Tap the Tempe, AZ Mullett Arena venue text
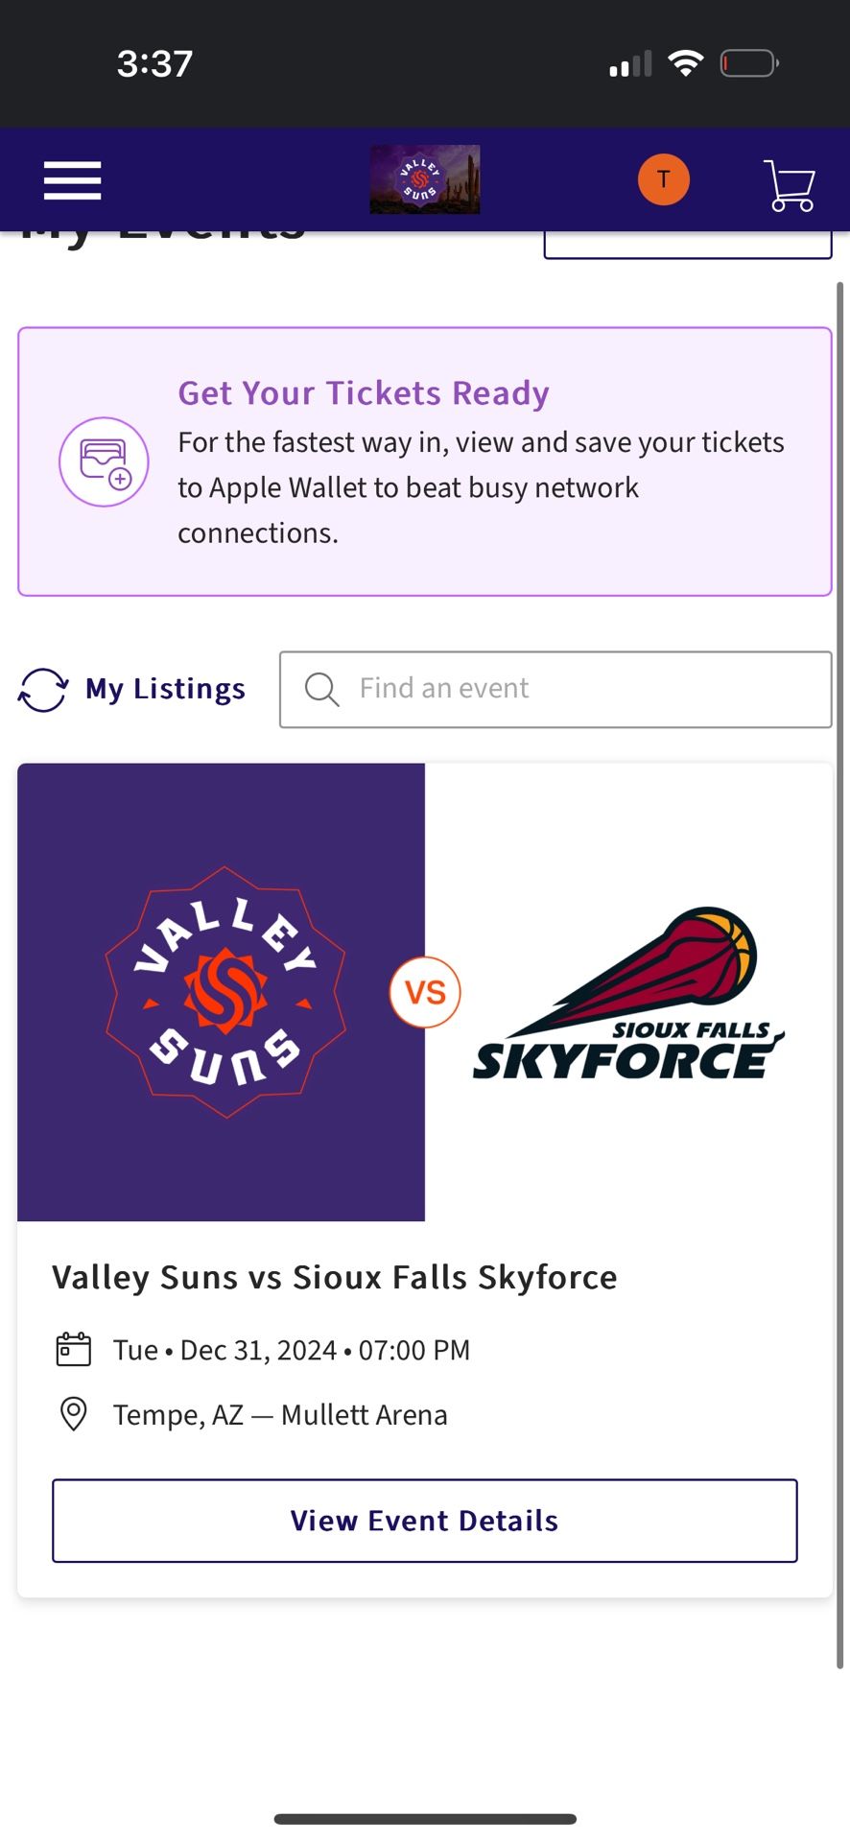Viewport: 850px width, 1842px height. 280,1415
